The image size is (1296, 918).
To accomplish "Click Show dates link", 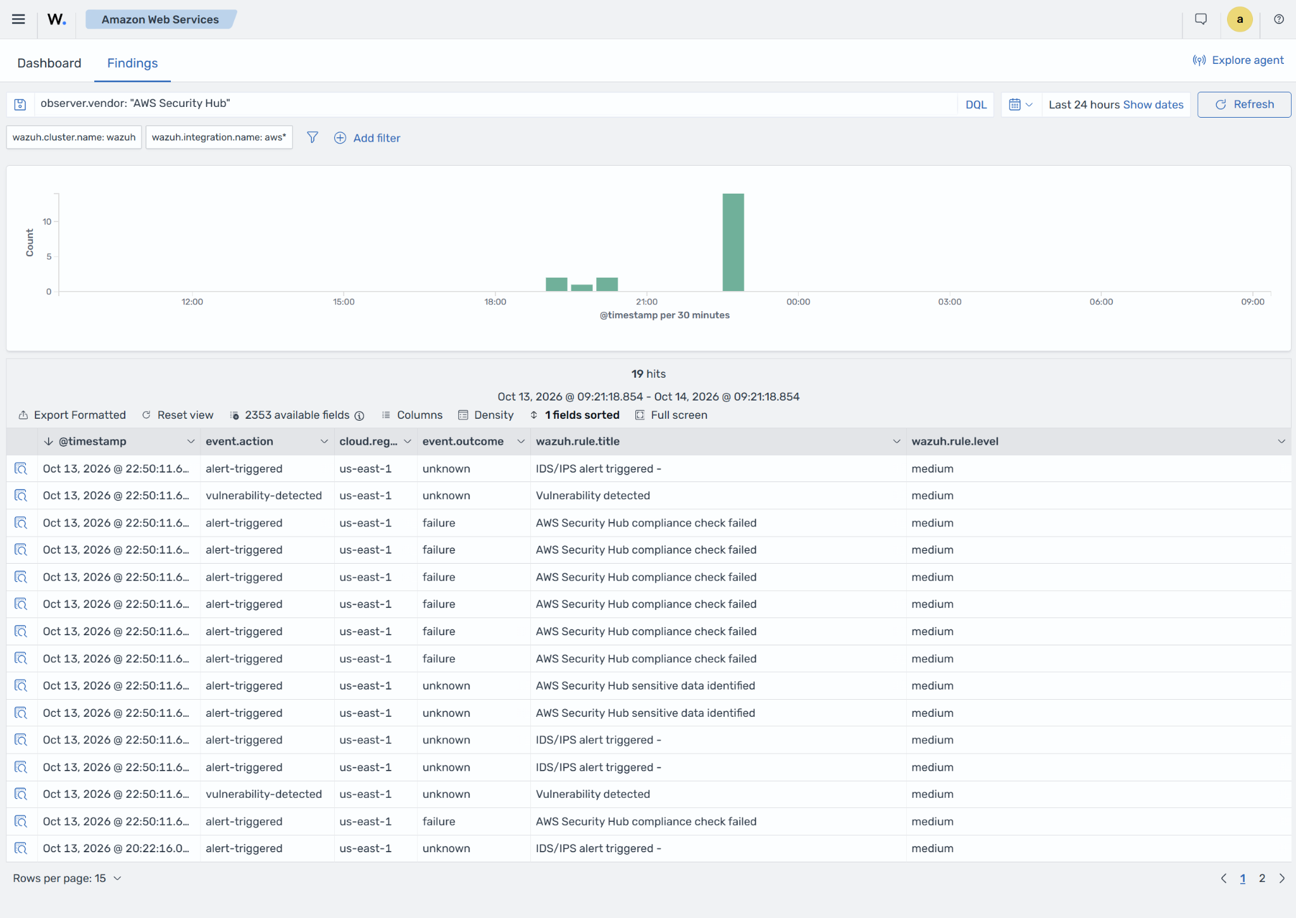I will pos(1153,104).
